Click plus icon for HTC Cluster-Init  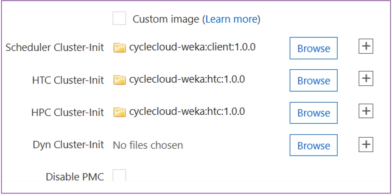366,79
